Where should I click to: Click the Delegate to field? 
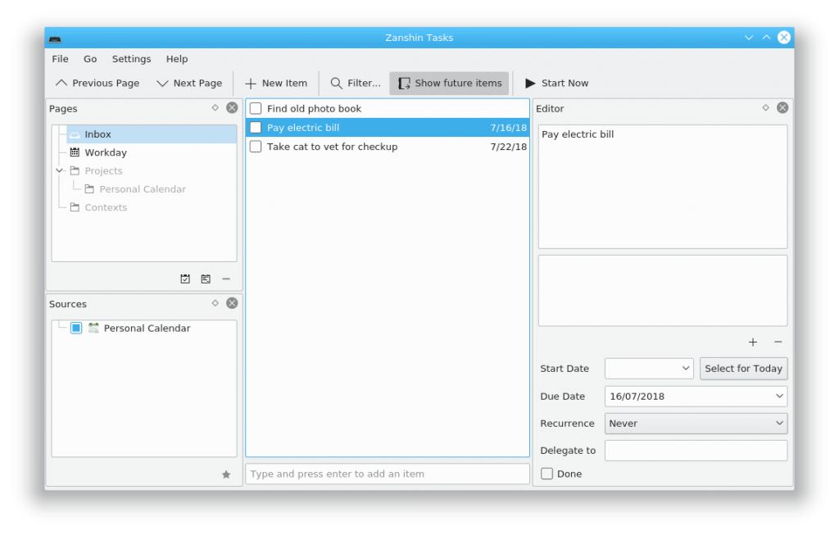pyautogui.click(x=696, y=451)
